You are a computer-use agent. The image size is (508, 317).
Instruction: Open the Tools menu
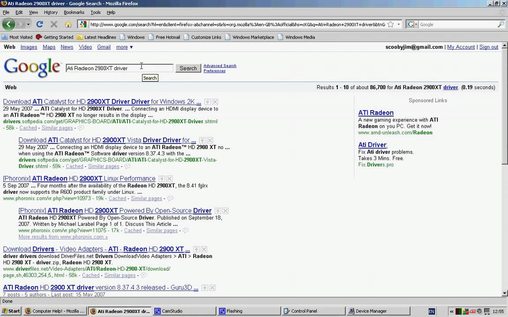pos(96,12)
